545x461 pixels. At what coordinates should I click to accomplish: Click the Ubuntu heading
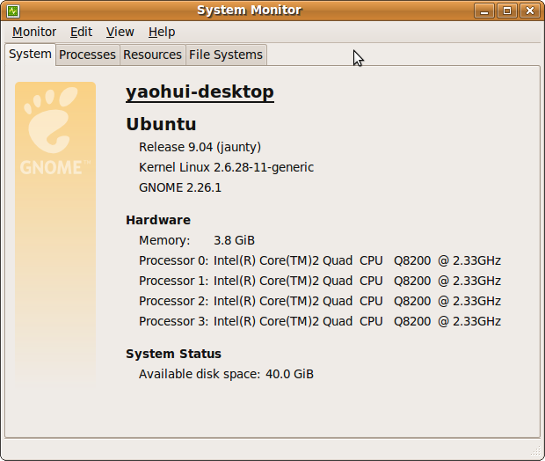point(161,124)
